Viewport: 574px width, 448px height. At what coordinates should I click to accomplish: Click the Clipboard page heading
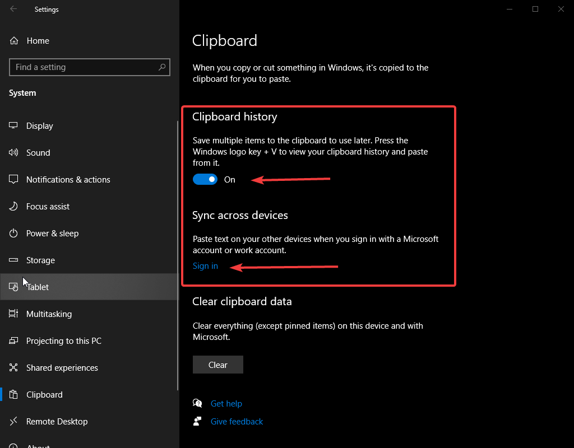(x=224, y=40)
